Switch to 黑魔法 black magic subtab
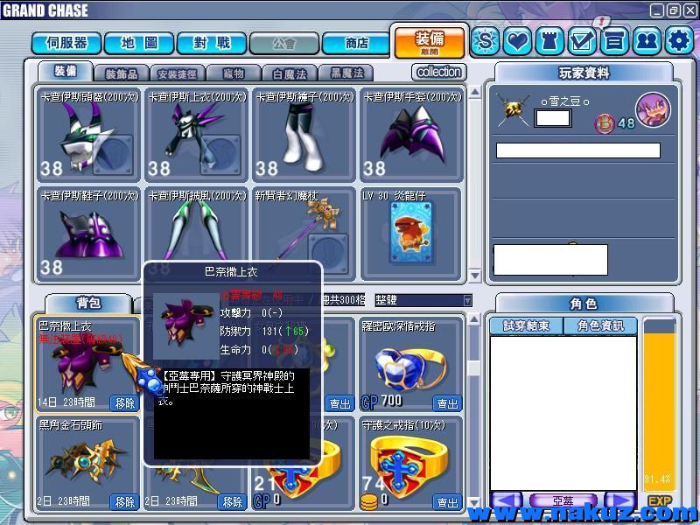700x525 pixels. coord(346,73)
